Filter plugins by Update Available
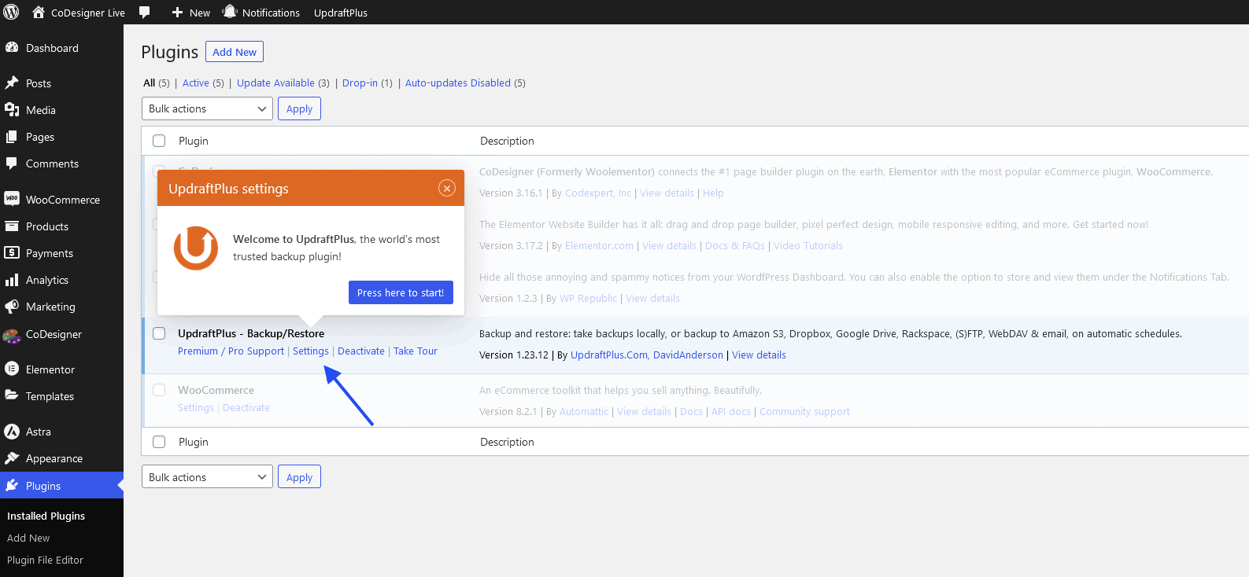1249x577 pixels. point(275,83)
